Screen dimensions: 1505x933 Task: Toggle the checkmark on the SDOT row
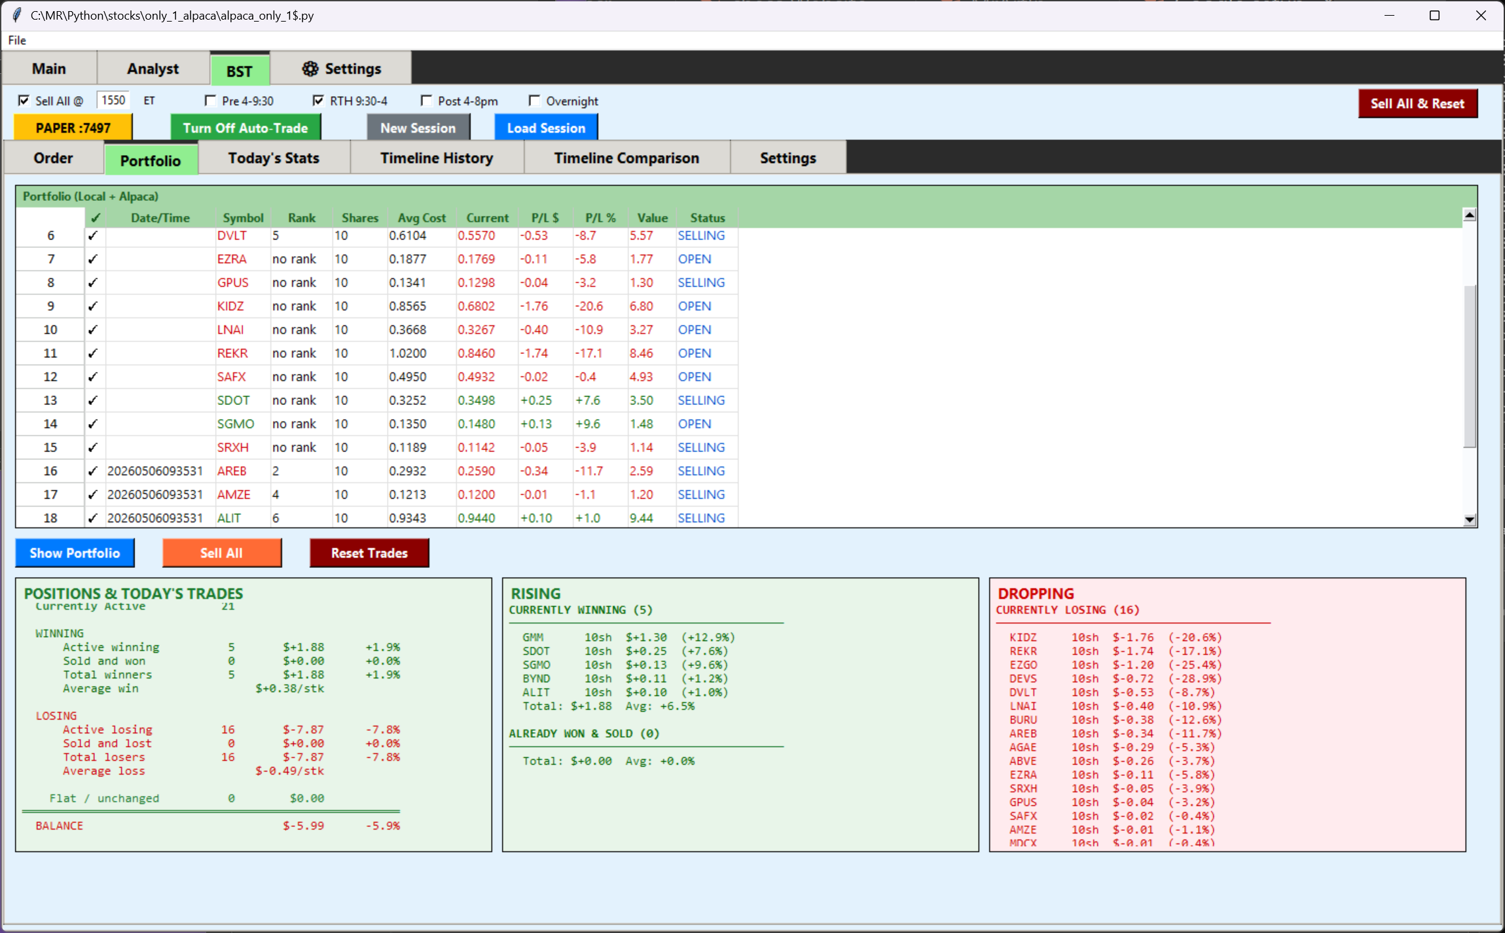(93, 400)
